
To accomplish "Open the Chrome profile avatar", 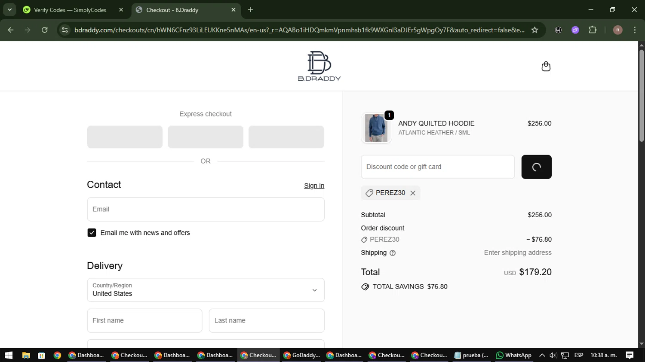I will point(617,30).
